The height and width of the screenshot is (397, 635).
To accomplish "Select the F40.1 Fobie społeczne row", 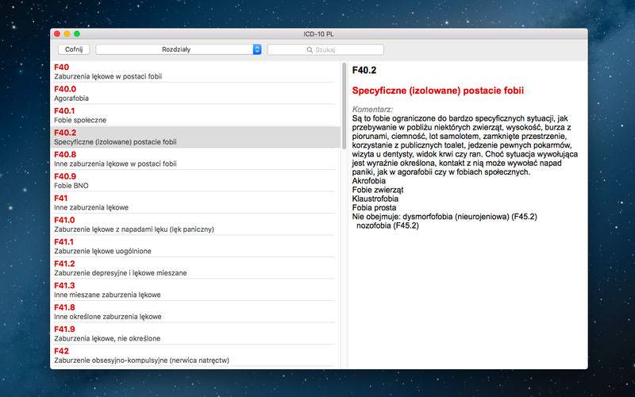I will [194, 115].
